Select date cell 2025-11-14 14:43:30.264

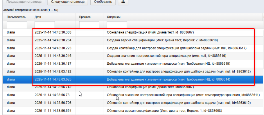[53, 40]
